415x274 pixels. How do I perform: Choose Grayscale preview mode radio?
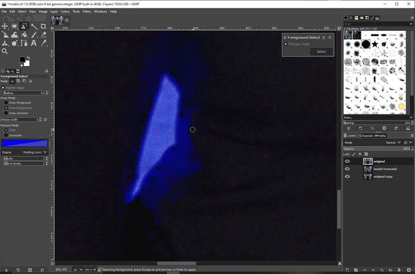[6, 135]
